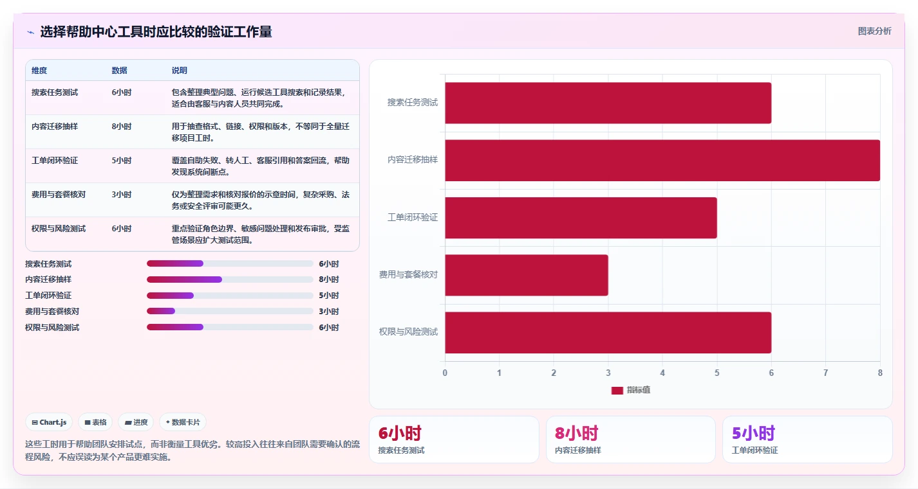This screenshot has width=918, height=489.
Task: Select the 内容迁移抽样 cell in the table
Action: 55,127
